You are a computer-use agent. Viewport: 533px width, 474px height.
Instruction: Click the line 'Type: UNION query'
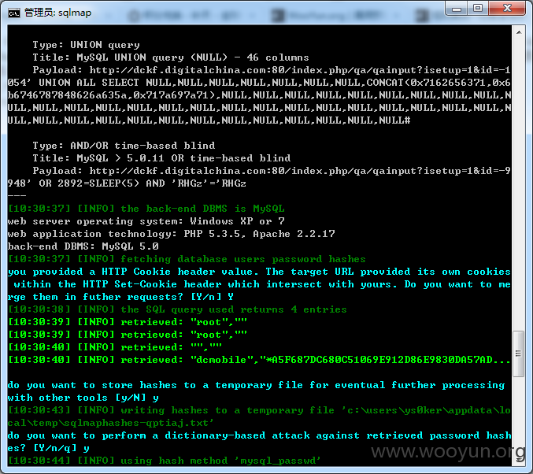[x=86, y=45]
